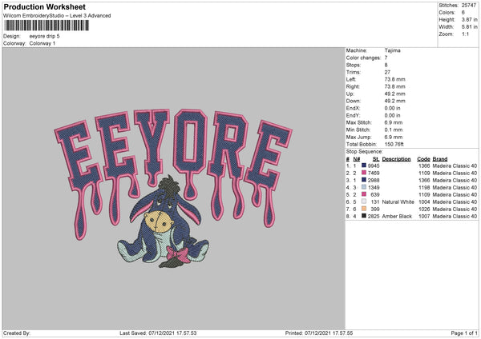Viewport: 481px width, 339px height.
Task: Click the 'Stop Sequence:' heading
Action: point(365,152)
